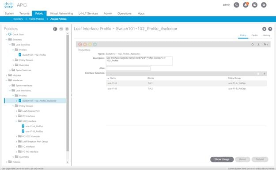Expand the Spine Interfaces tree node
The width and height of the screenshot is (276, 170).
tap(10, 86)
